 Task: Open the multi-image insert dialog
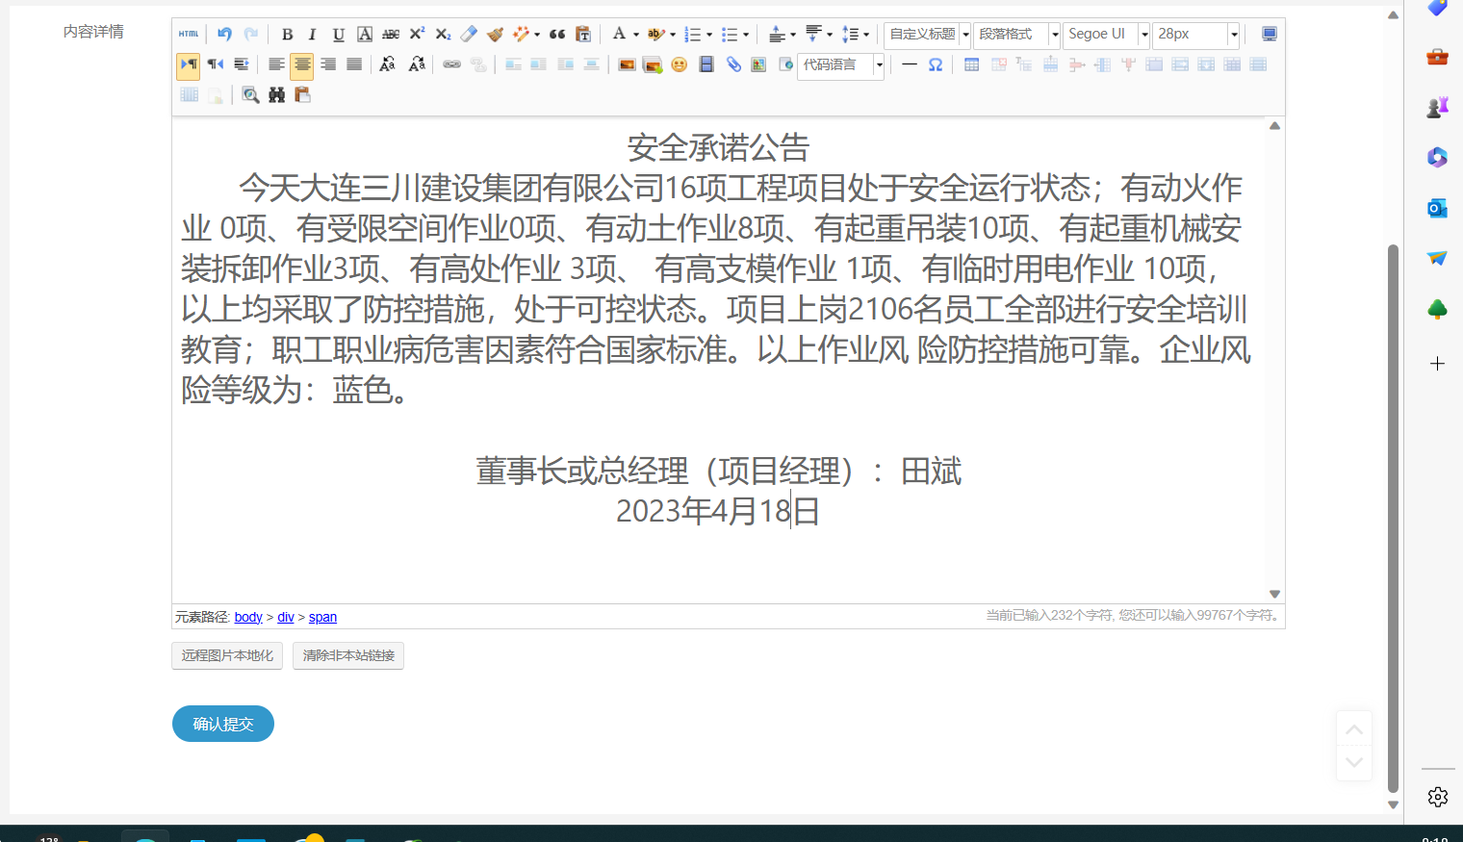coord(653,64)
